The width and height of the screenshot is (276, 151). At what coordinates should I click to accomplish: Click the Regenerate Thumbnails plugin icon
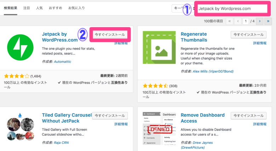[x=159, y=47]
